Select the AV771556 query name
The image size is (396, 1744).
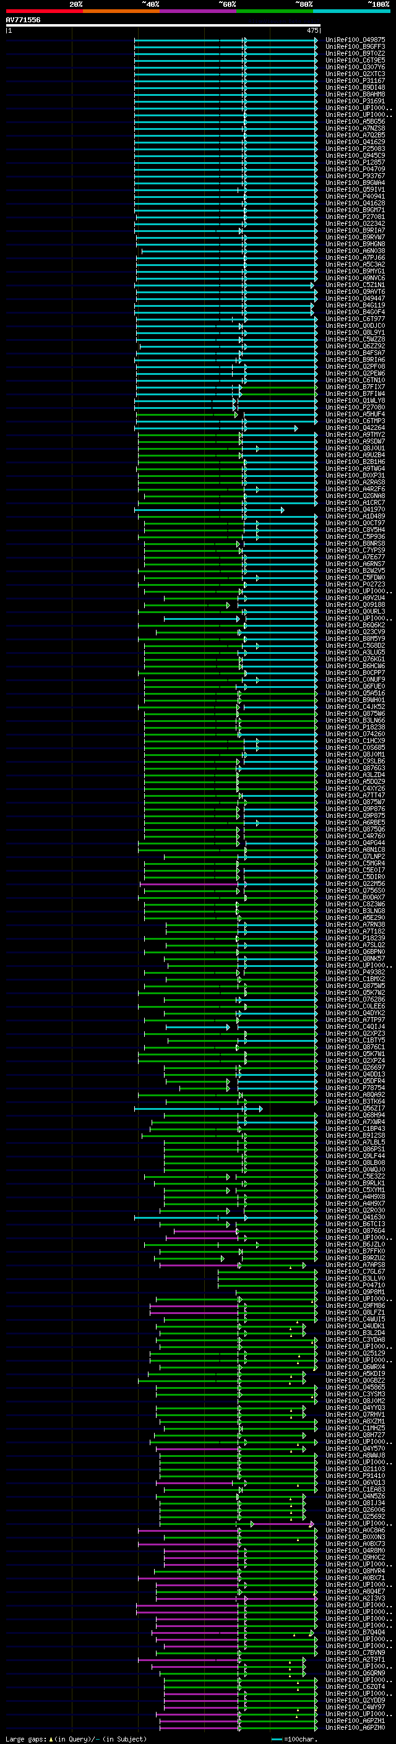[23, 20]
